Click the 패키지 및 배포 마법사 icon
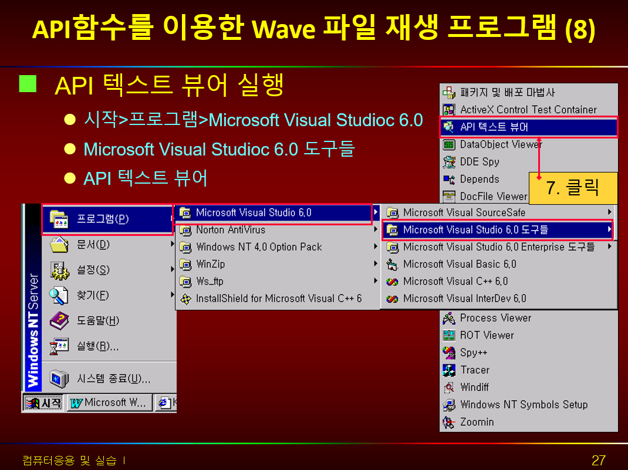The width and height of the screenshot is (628, 470). tap(448, 93)
